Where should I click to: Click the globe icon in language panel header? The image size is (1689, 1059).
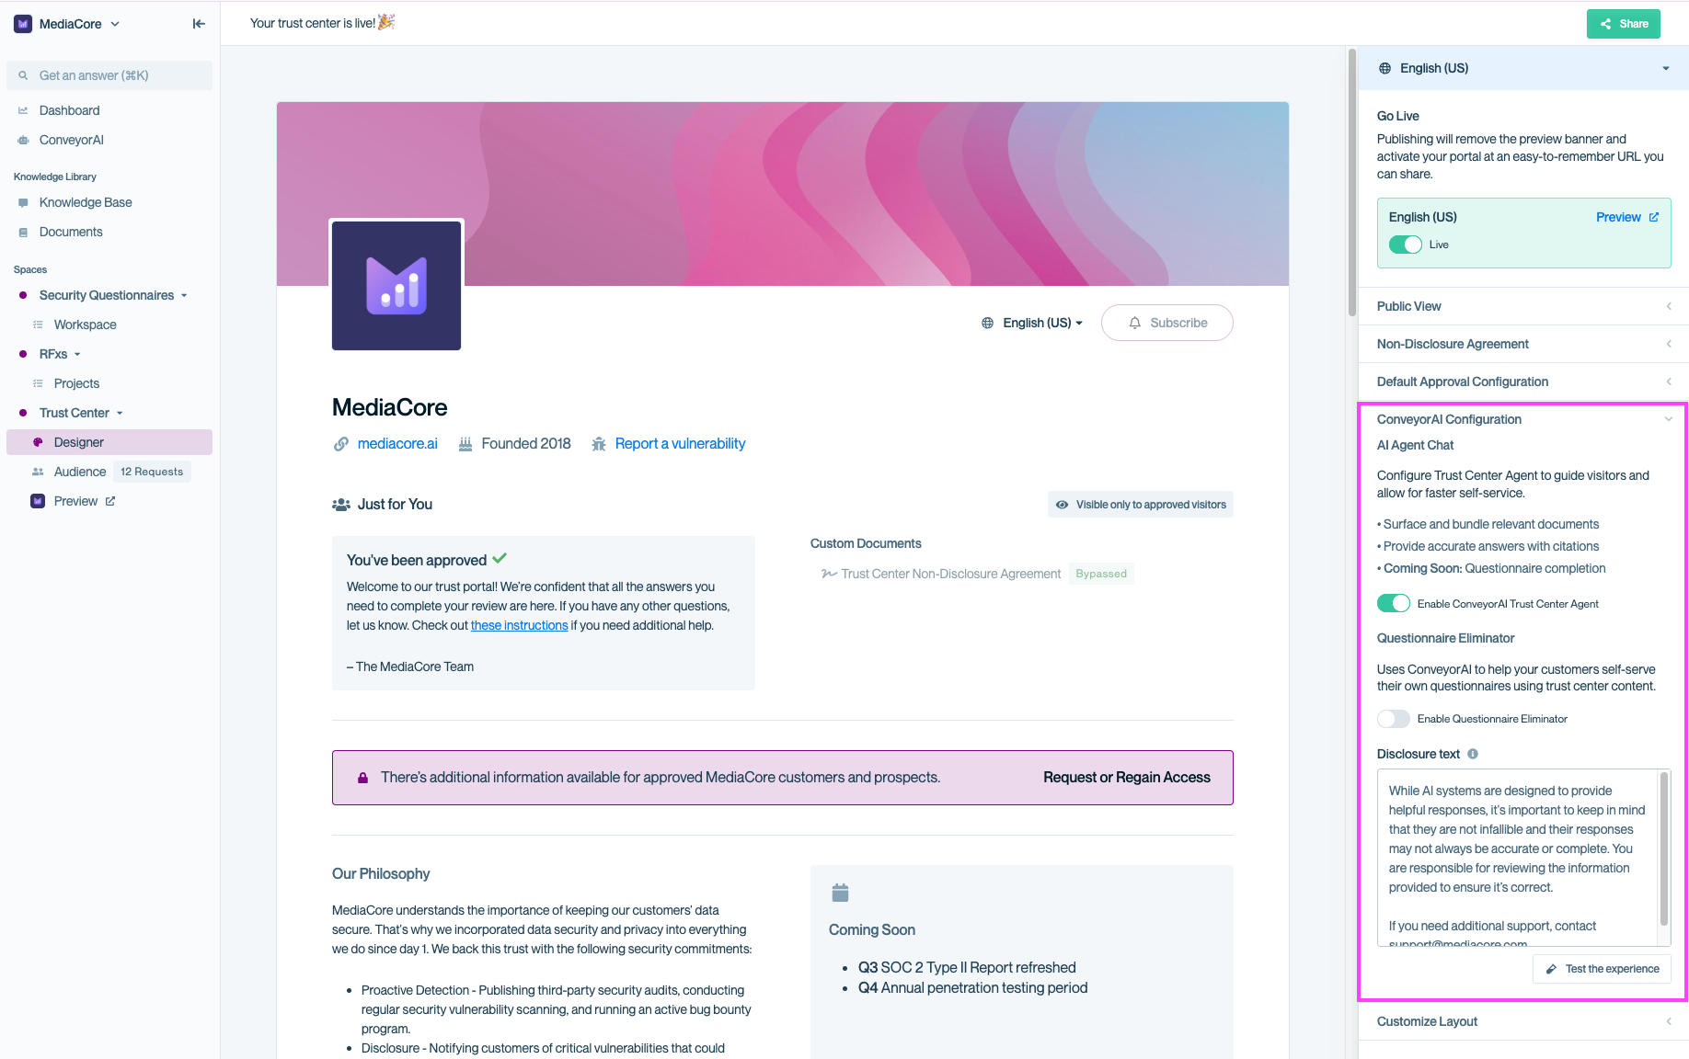pos(1385,68)
